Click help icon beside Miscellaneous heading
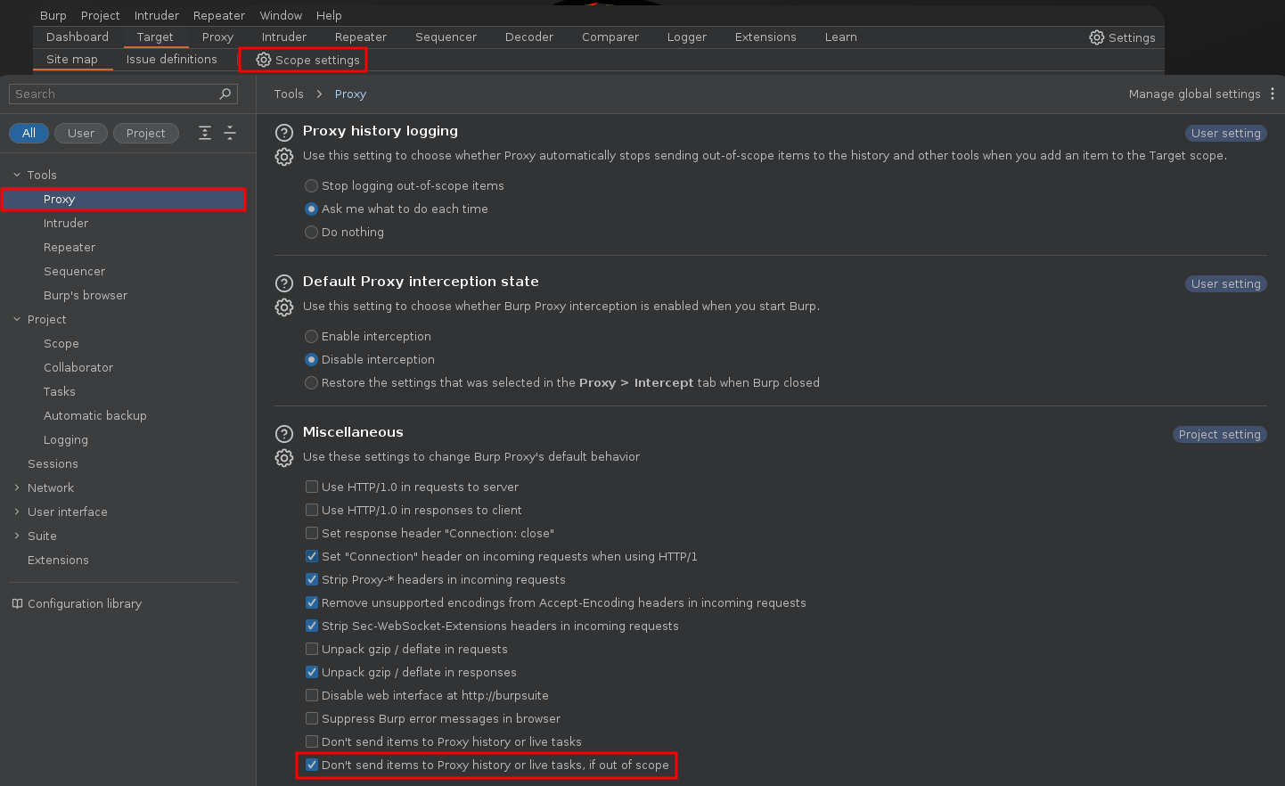The height and width of the screenshot is (786, 1285). [x=284, y=434]
